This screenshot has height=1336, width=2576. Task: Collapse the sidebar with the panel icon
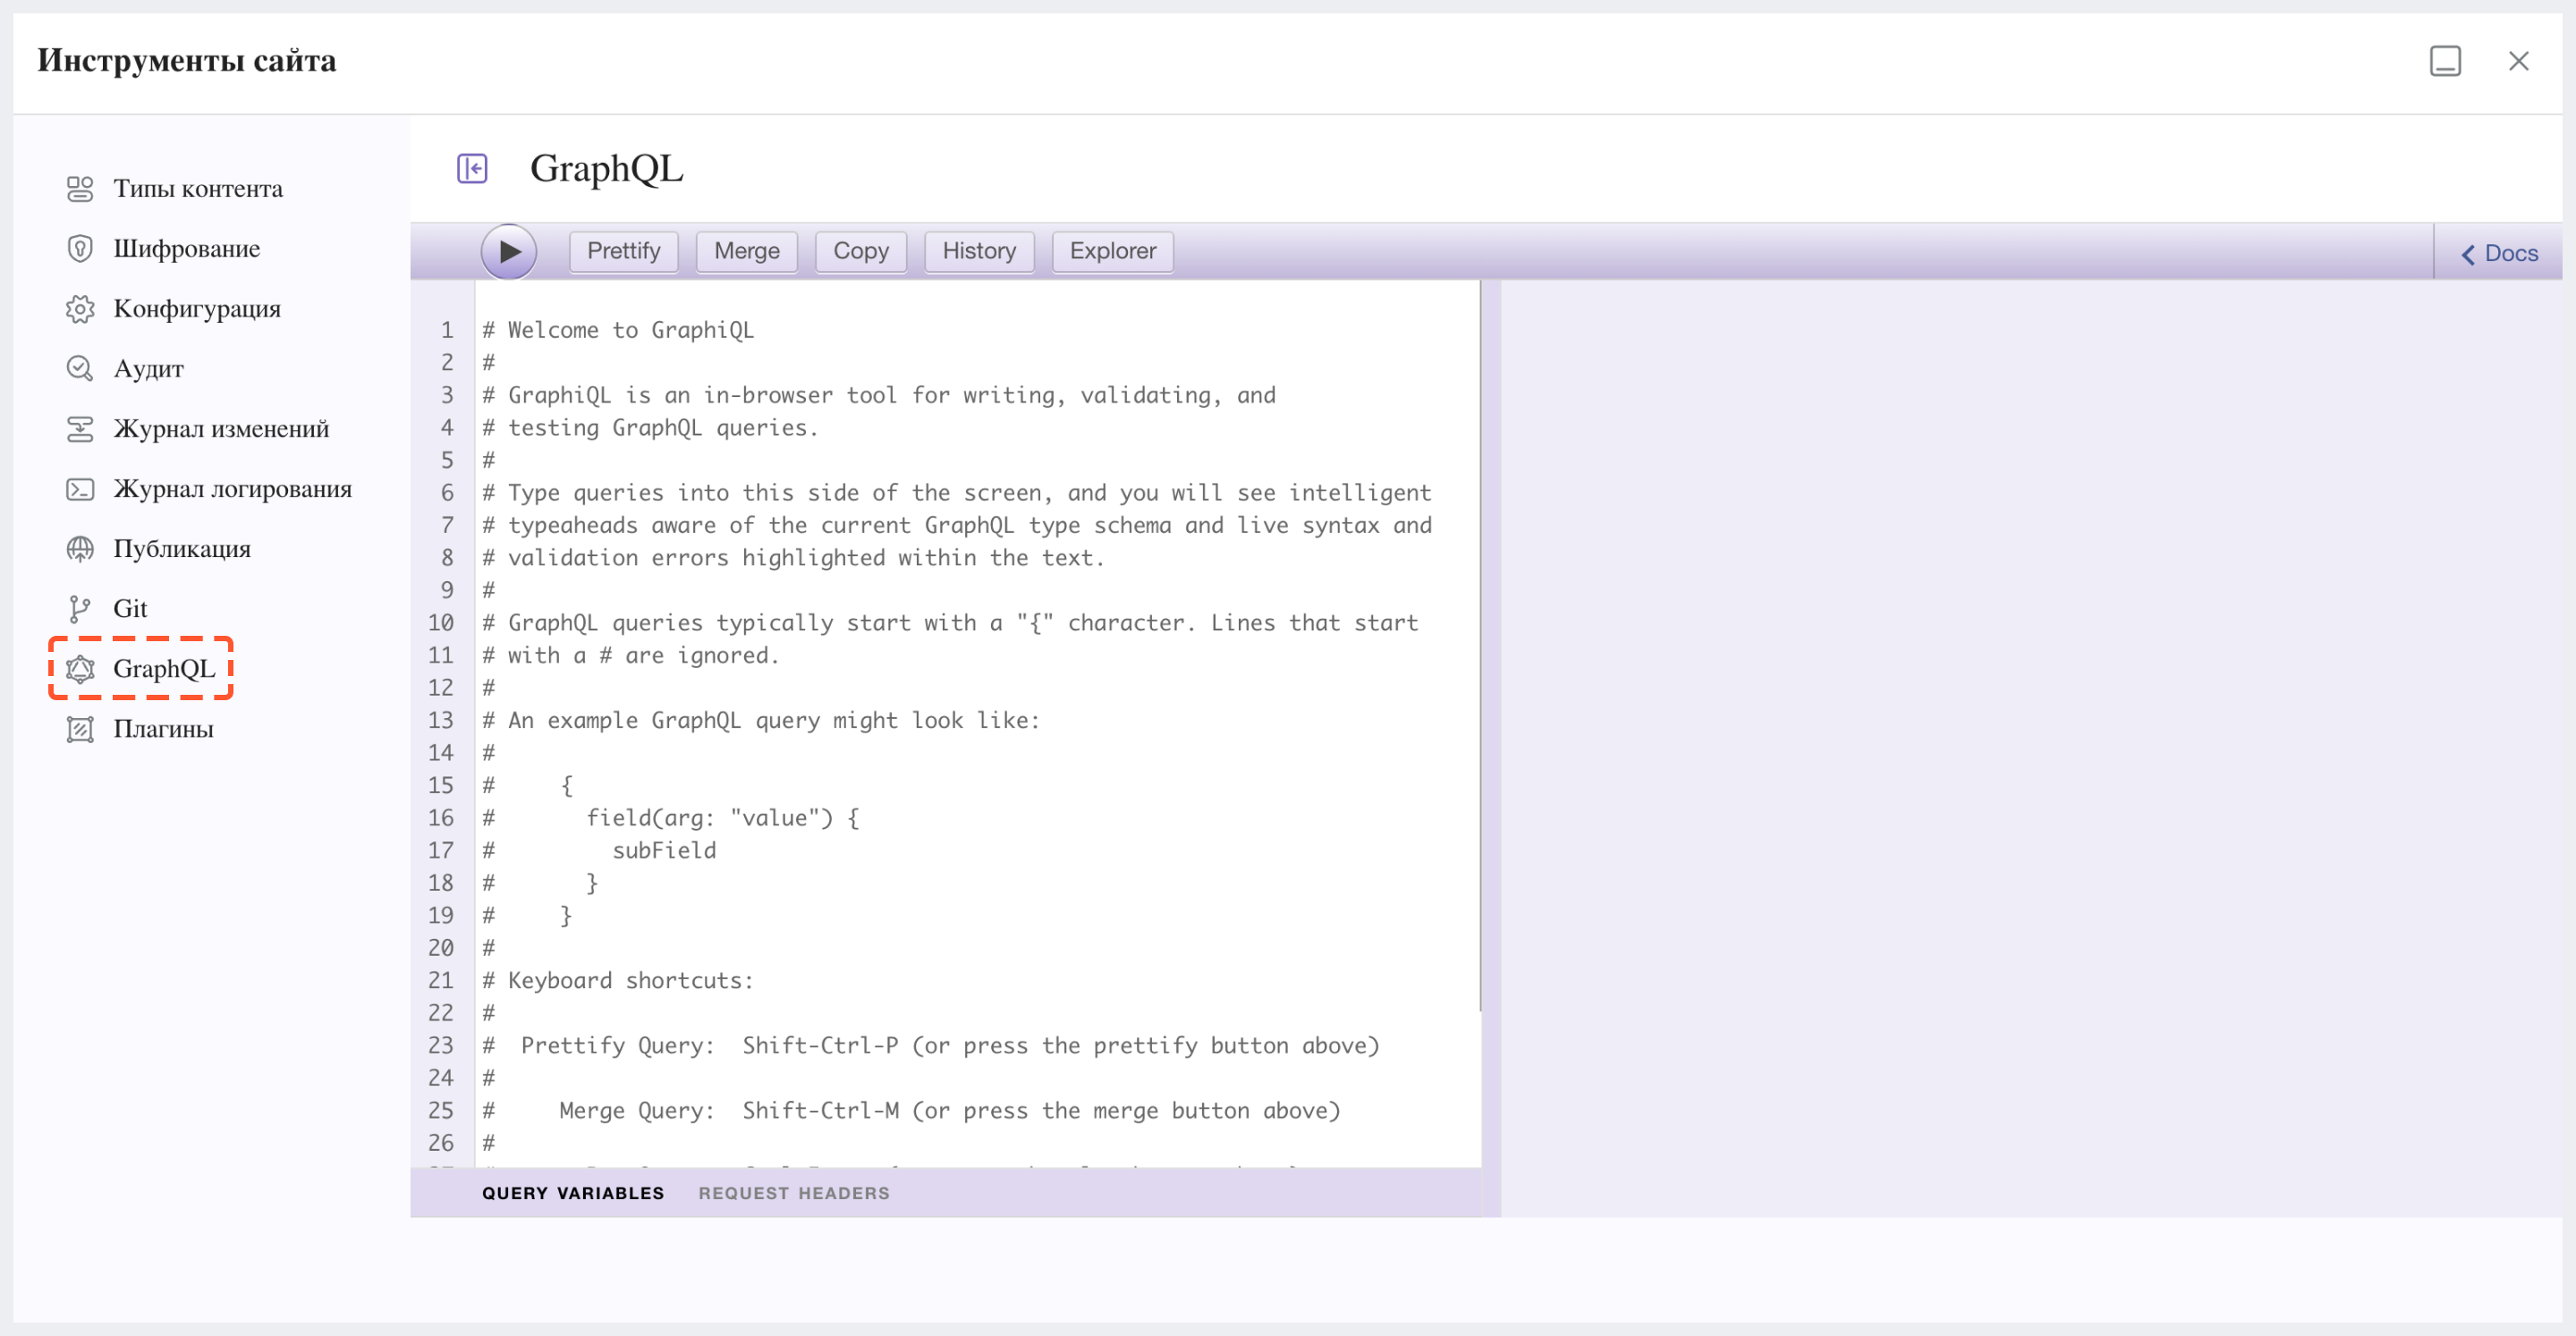(x=472, y=168)
